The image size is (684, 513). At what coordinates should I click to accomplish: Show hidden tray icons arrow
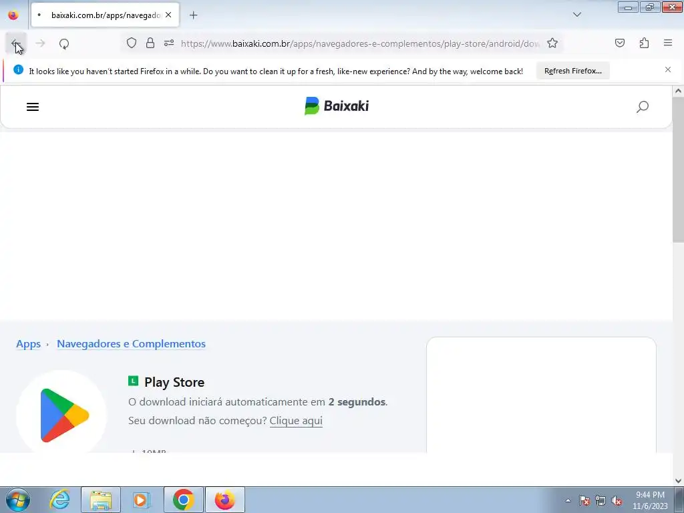(568, 500)
